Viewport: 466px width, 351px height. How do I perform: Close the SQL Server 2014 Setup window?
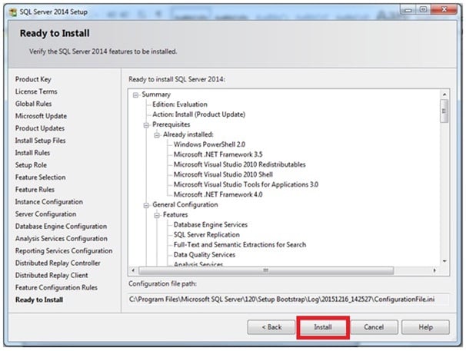point(444,10)
